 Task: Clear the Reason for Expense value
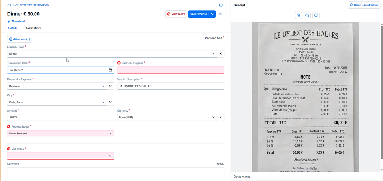(110, 86)
